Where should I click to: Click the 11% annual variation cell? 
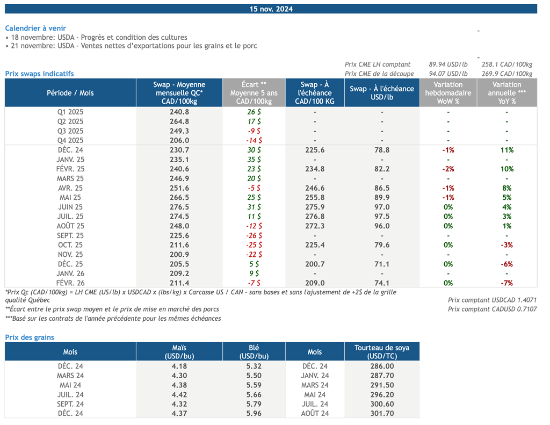pyautogui.click(x=506, y=150)
